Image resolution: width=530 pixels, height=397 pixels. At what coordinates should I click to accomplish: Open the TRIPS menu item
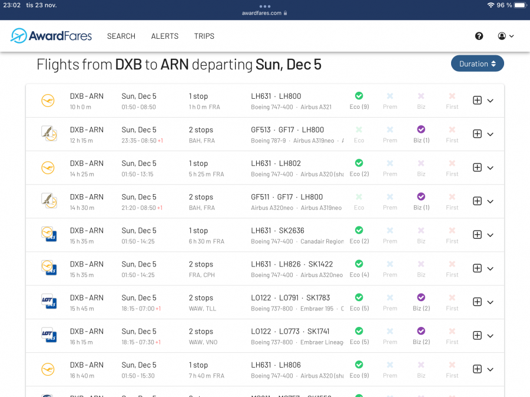click(204, 36)
